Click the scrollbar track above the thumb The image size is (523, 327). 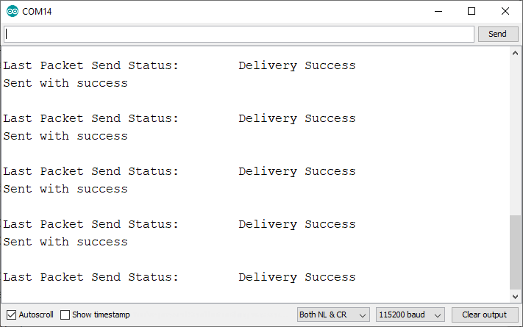[x=516, y=132]
